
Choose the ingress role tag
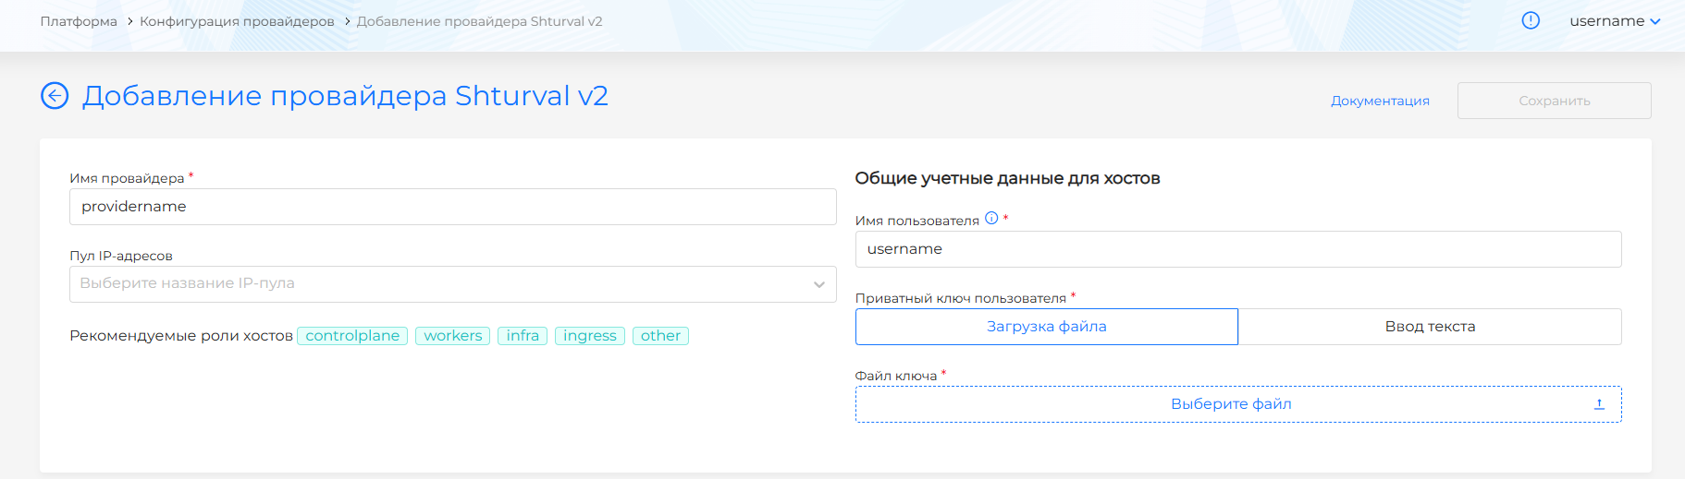pyautogui.click(x=589, y=336)
